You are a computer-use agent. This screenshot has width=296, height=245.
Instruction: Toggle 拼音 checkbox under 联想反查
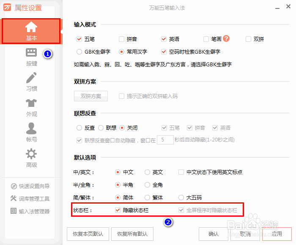pyautogui.click(x=189, y=128)
